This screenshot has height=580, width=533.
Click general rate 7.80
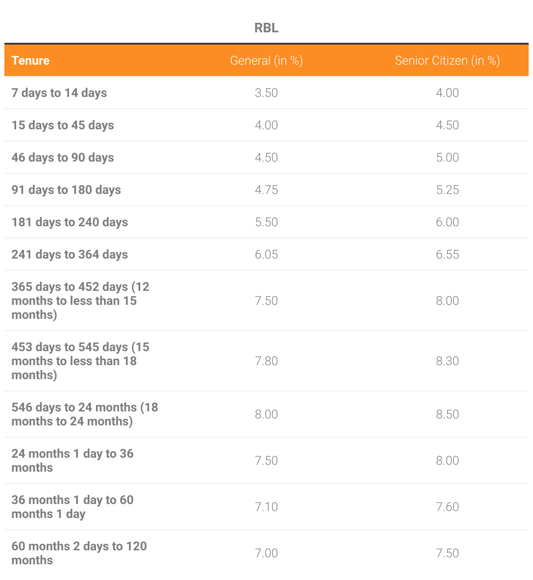click(266, 361)
